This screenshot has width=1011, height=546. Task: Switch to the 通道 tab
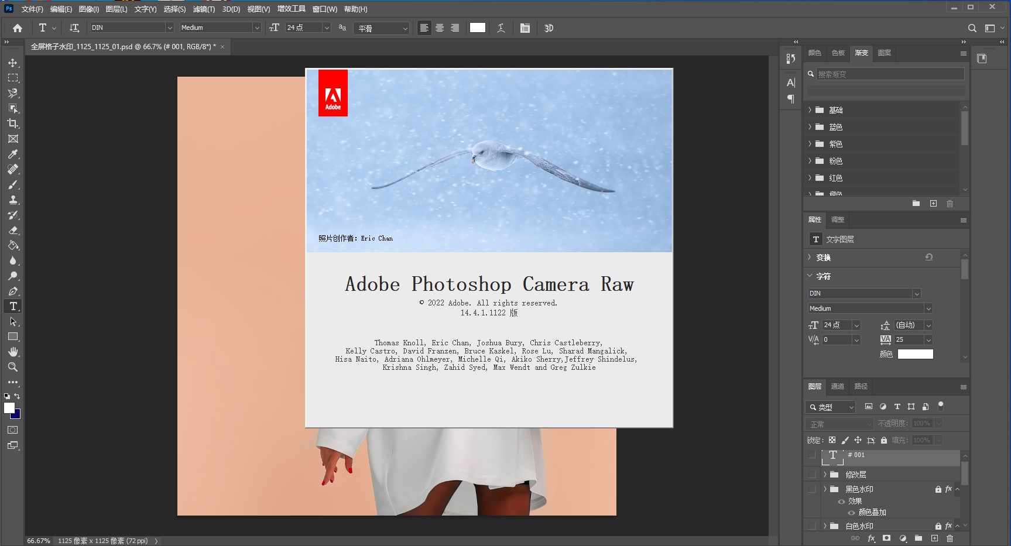pos(837,386)
